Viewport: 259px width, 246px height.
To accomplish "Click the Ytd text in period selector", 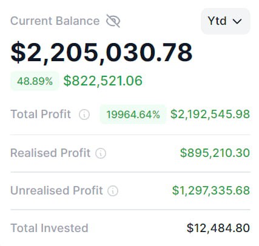I will [x=217, y=21].
